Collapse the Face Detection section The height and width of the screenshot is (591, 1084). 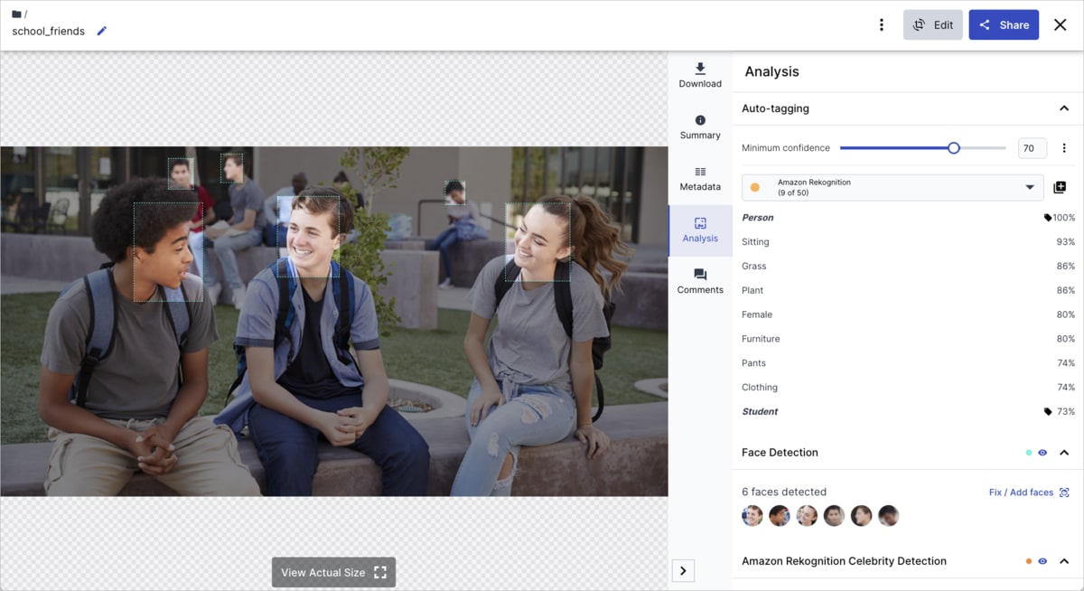(1064, 453)
